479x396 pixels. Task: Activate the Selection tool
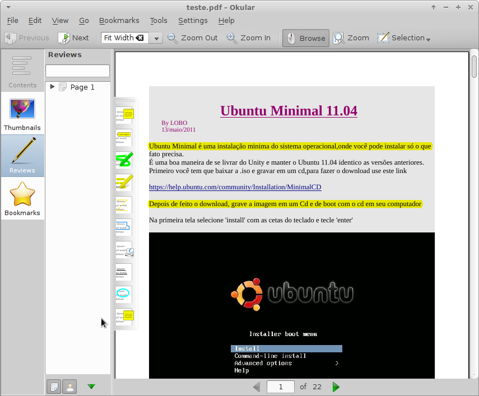(x=401, y=38)
